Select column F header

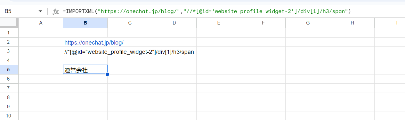point(263,23)
